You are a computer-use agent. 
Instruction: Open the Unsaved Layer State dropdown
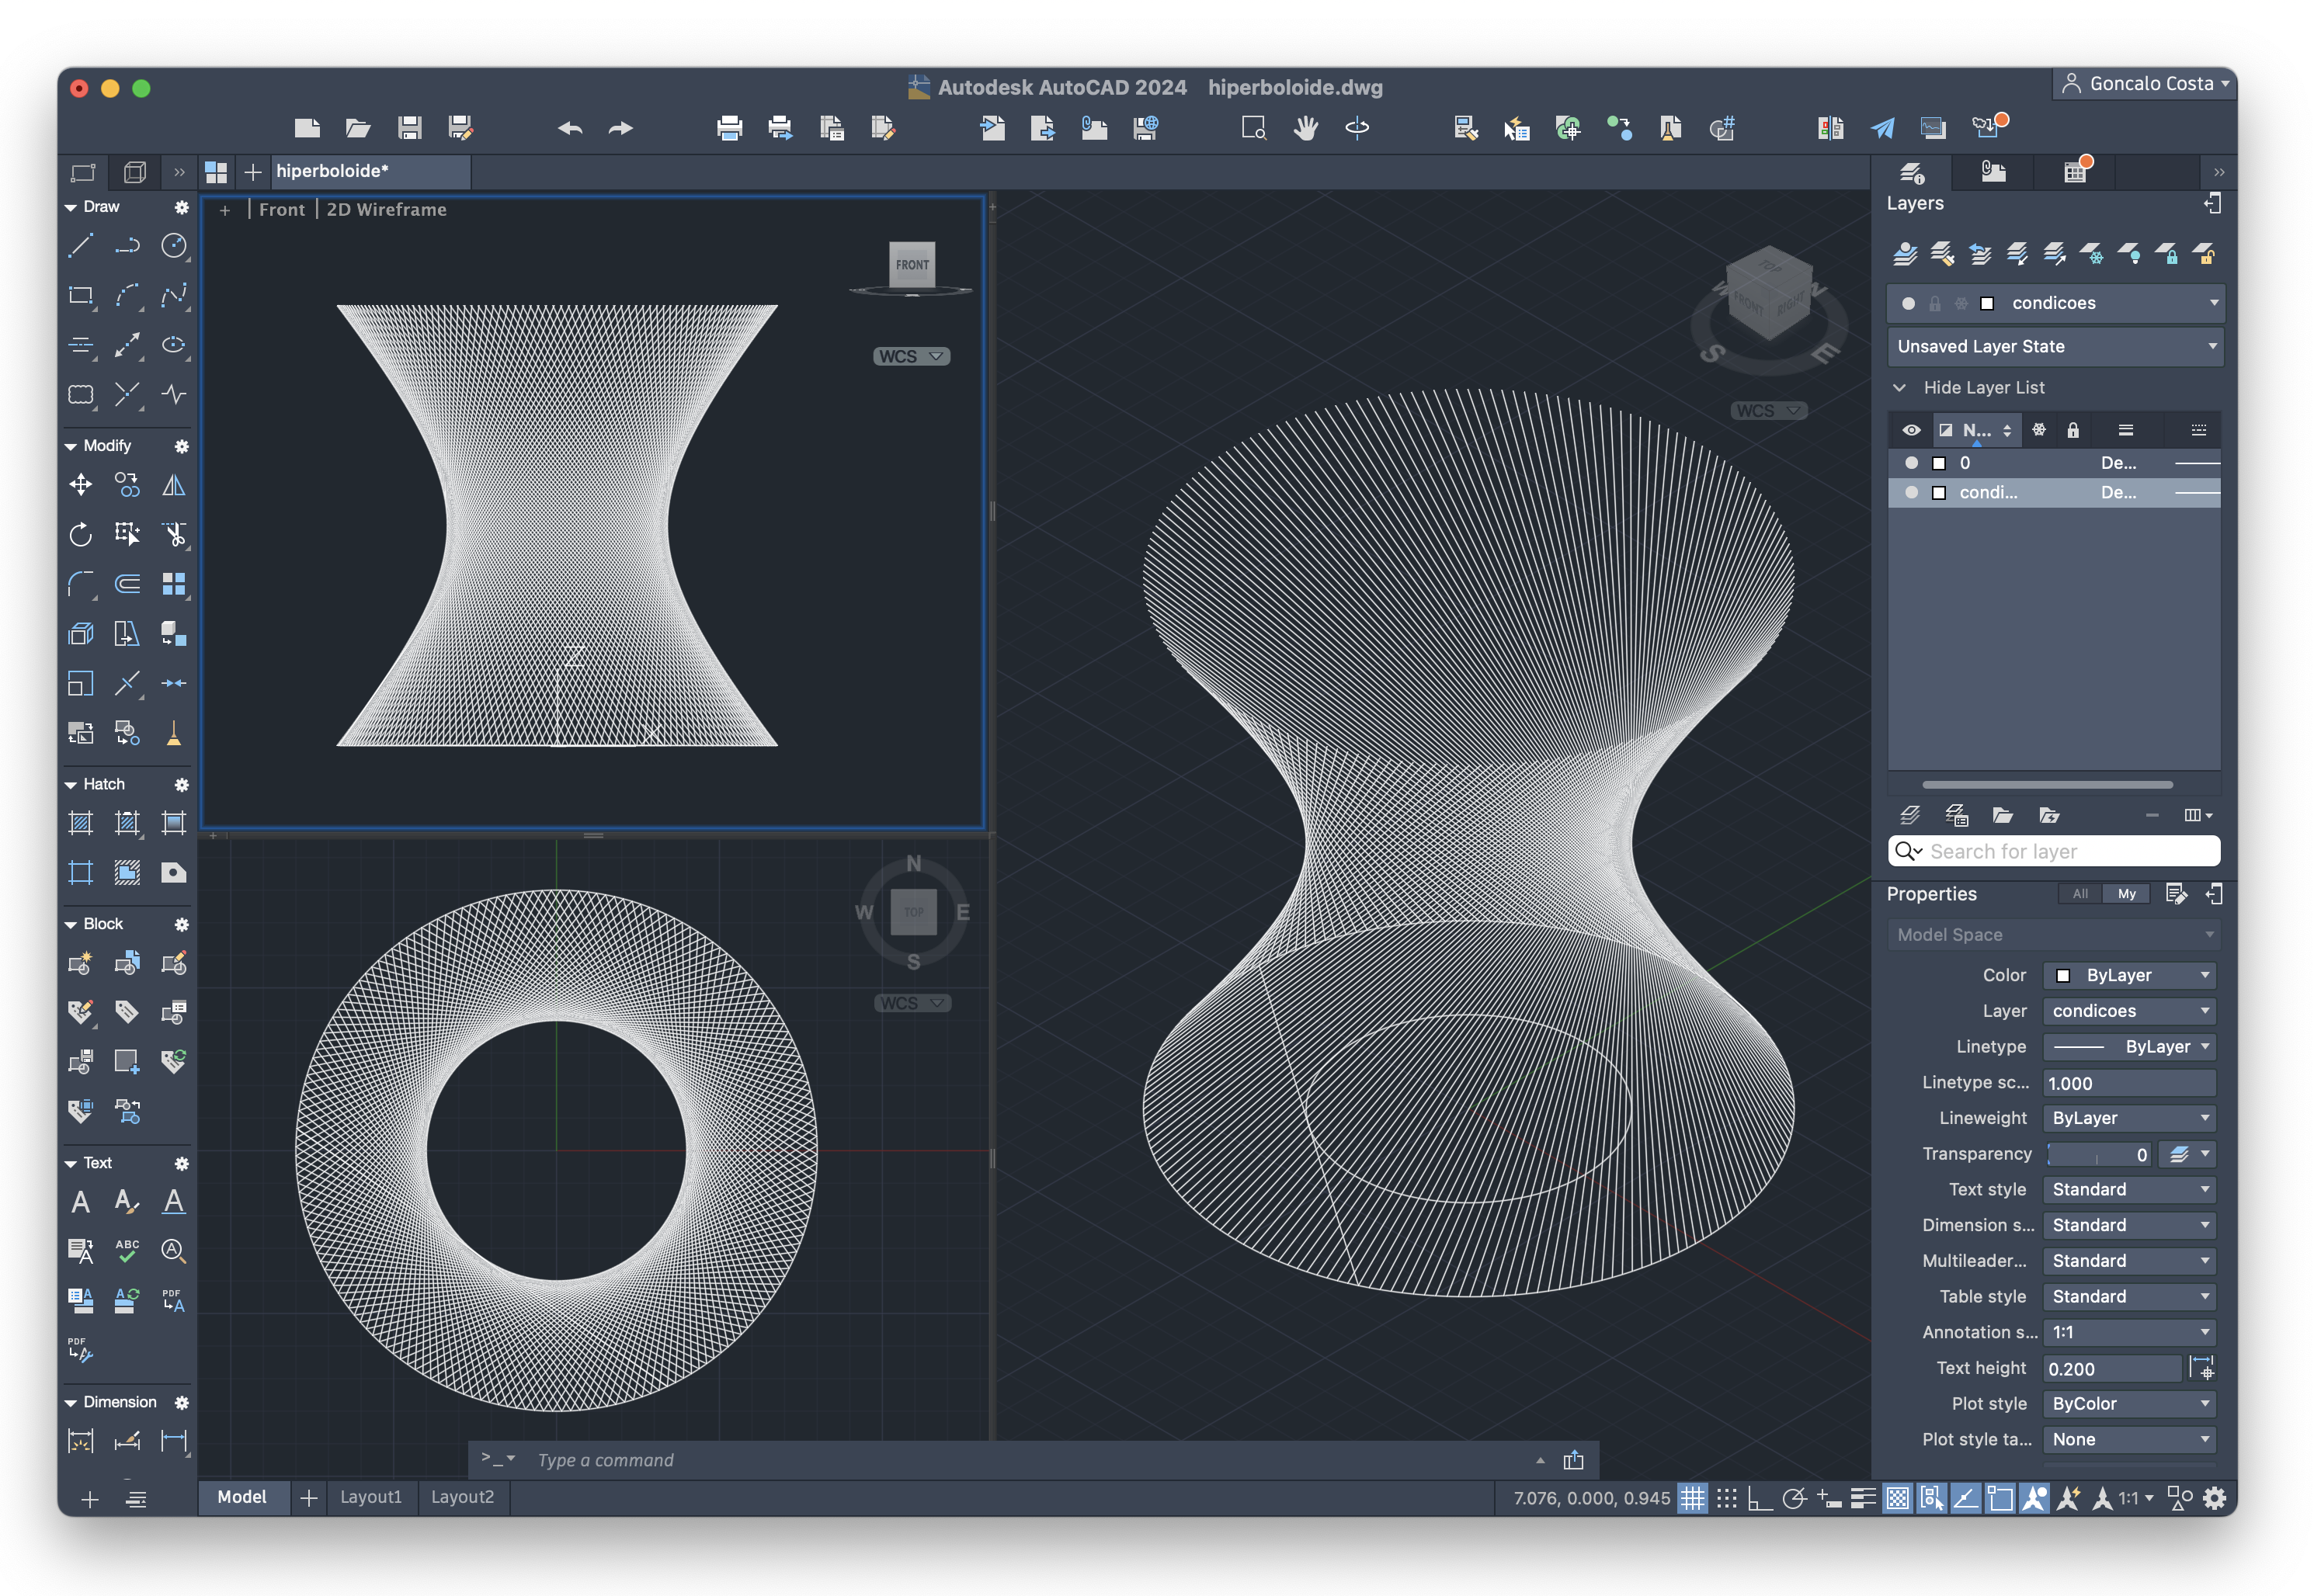pos(2055,347)
